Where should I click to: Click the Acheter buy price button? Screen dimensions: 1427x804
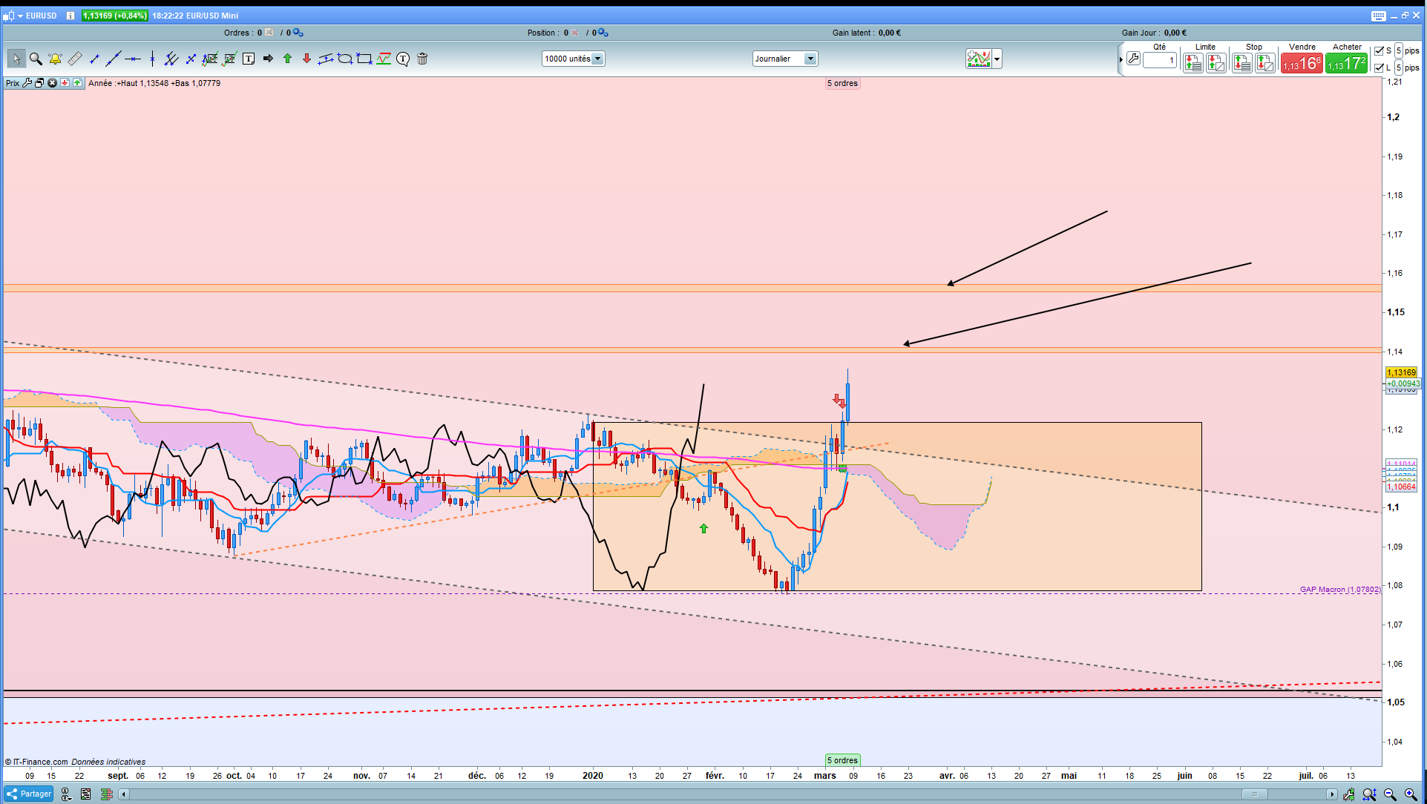[x=1347, y=63]
